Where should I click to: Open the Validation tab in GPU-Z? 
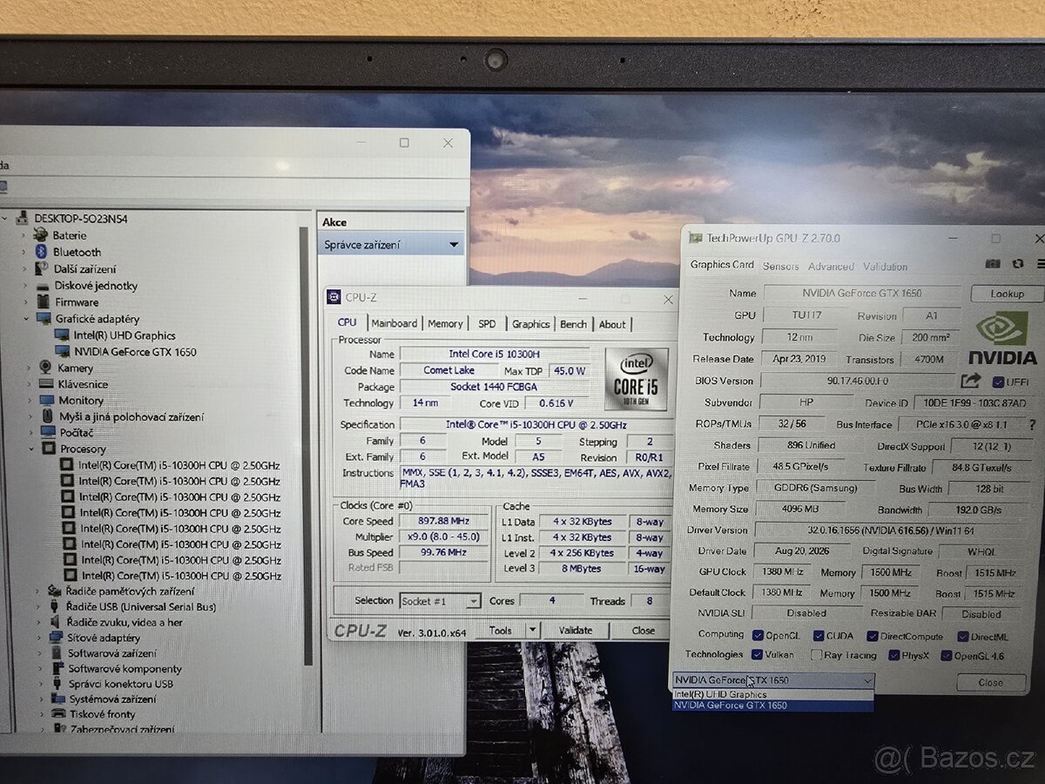(886, 267)
